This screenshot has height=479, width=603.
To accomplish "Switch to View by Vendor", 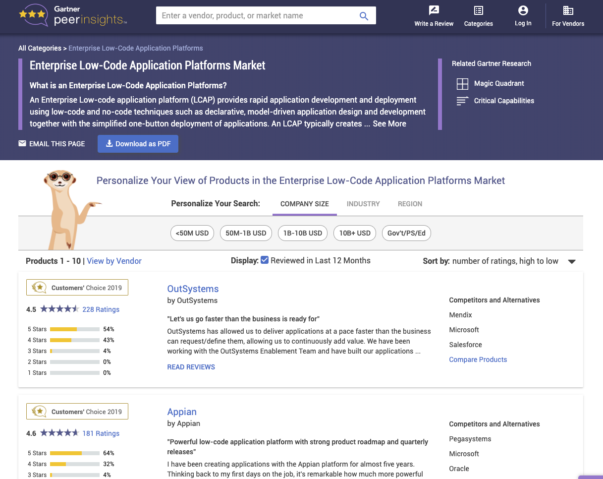I will coord(114,261).
